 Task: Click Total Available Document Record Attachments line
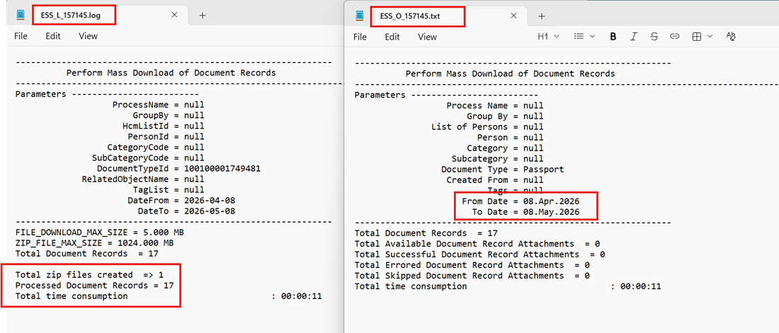[477, 244]
